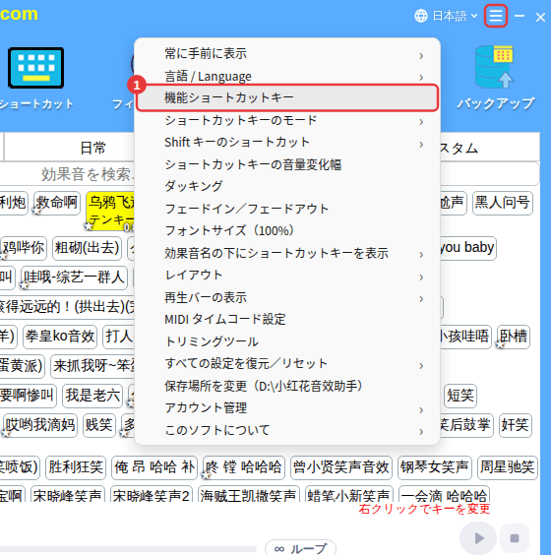Expand レイアウト submenu
The image size is (551, 555).
pyautogui.click(x=287, y=276)
